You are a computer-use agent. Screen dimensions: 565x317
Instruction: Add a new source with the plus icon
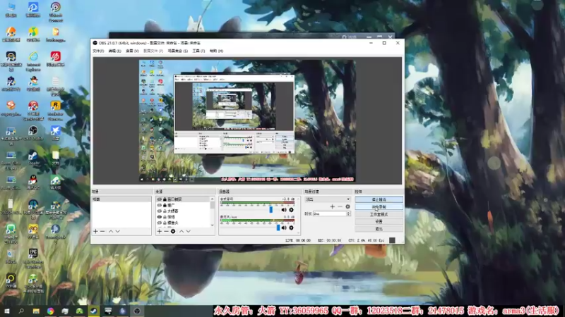click(x=160, y=231)
